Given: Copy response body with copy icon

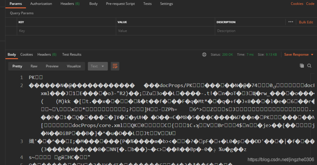Looking at the screenshot, I should pyautogui.click(x=301, y=66).
